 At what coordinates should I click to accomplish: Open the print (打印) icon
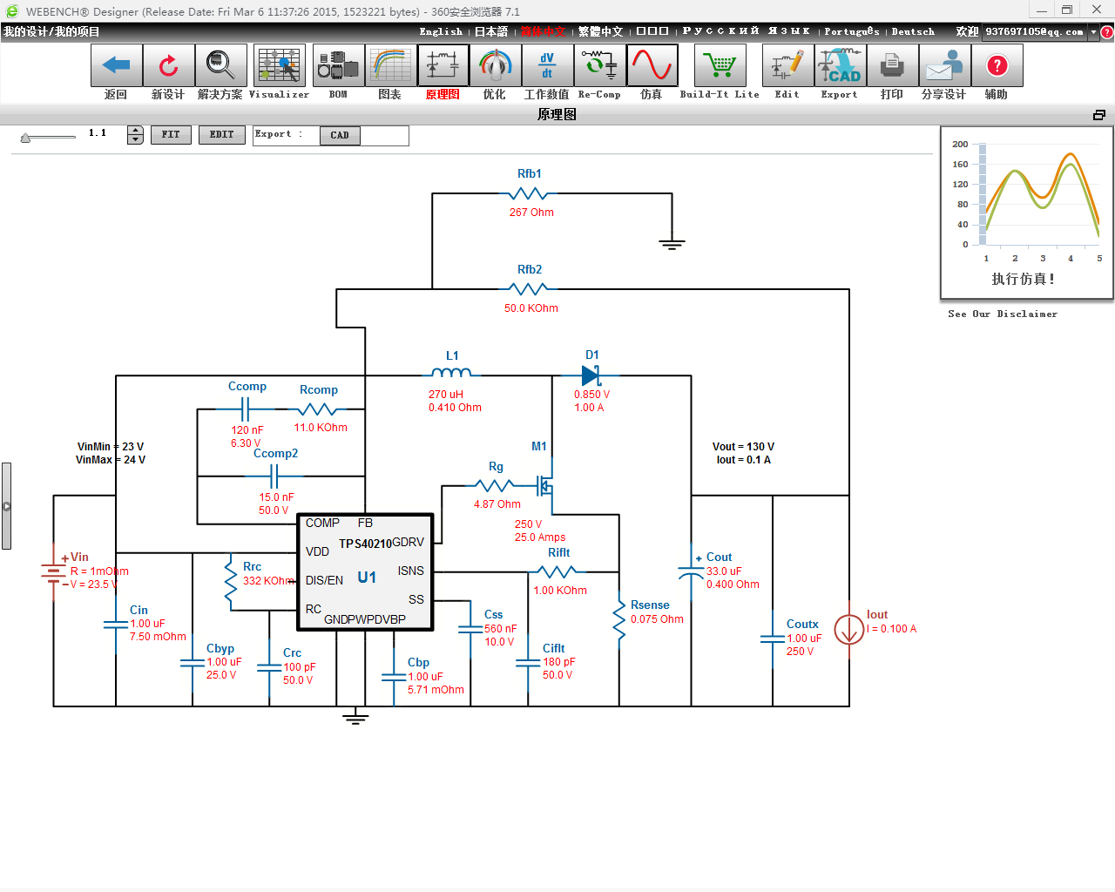892,65
